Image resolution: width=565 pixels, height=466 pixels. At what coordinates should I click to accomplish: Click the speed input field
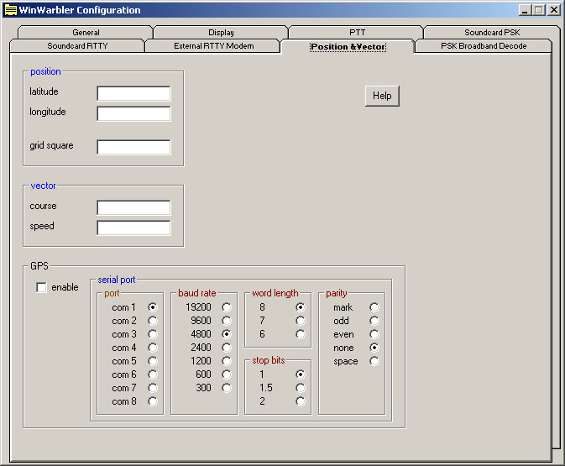[133, 228]
